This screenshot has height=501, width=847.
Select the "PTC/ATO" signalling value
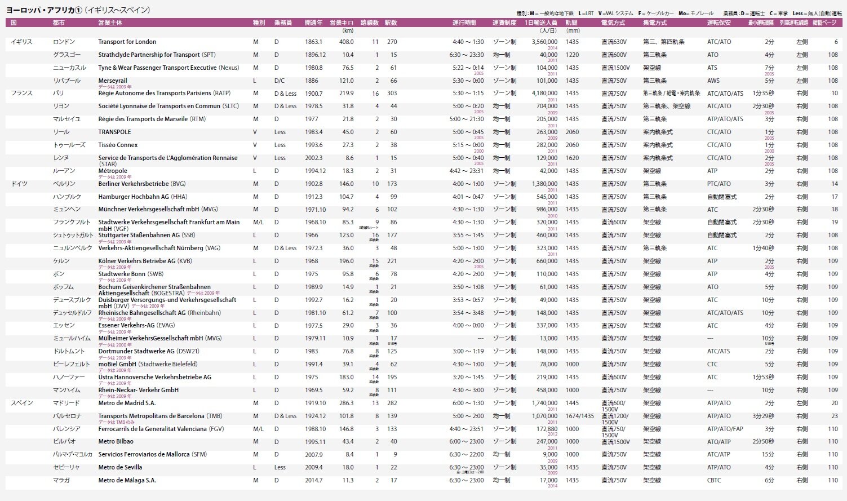coord(719,184)
